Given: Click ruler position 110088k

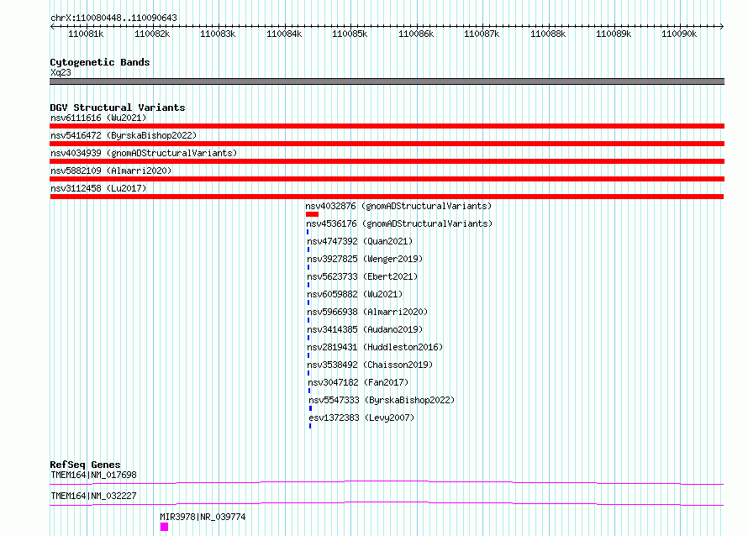Looking at the screenshot, I should coord(548,34).
